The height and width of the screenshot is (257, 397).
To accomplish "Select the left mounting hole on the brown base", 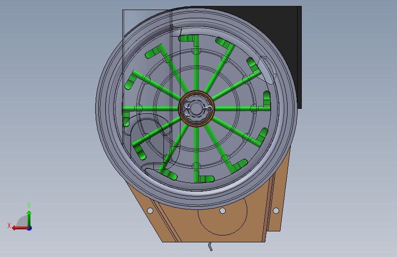I will point(150,211).
